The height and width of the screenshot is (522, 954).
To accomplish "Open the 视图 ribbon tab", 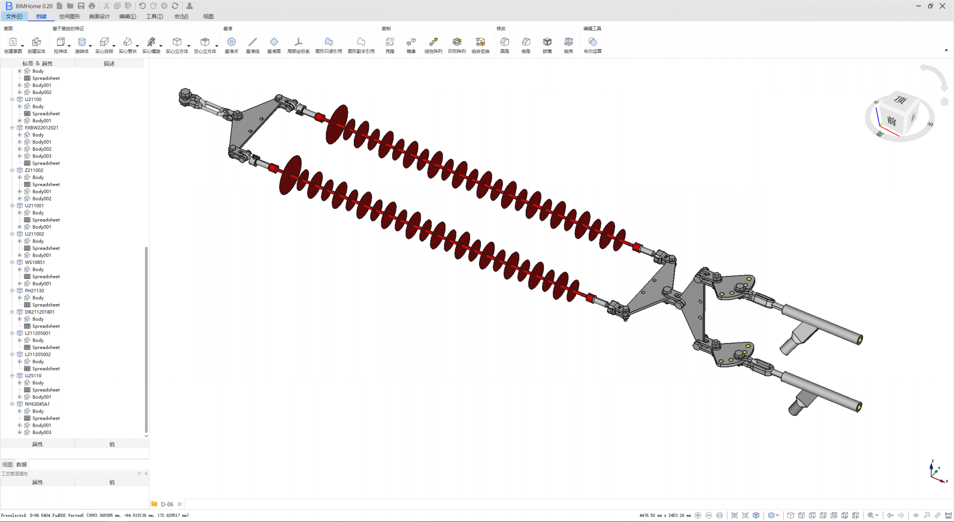I will click(208, 16).
